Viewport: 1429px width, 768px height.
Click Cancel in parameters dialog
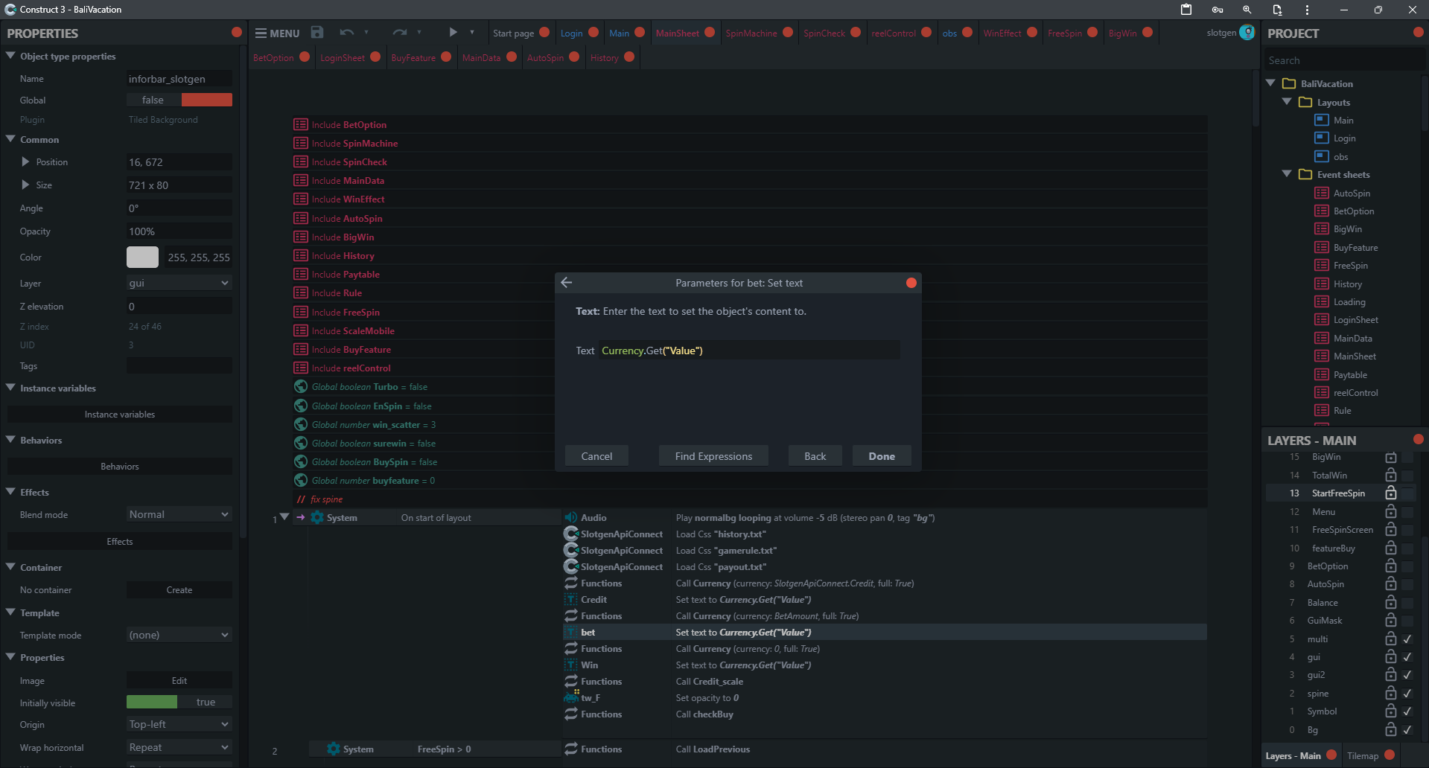[596, 456]
